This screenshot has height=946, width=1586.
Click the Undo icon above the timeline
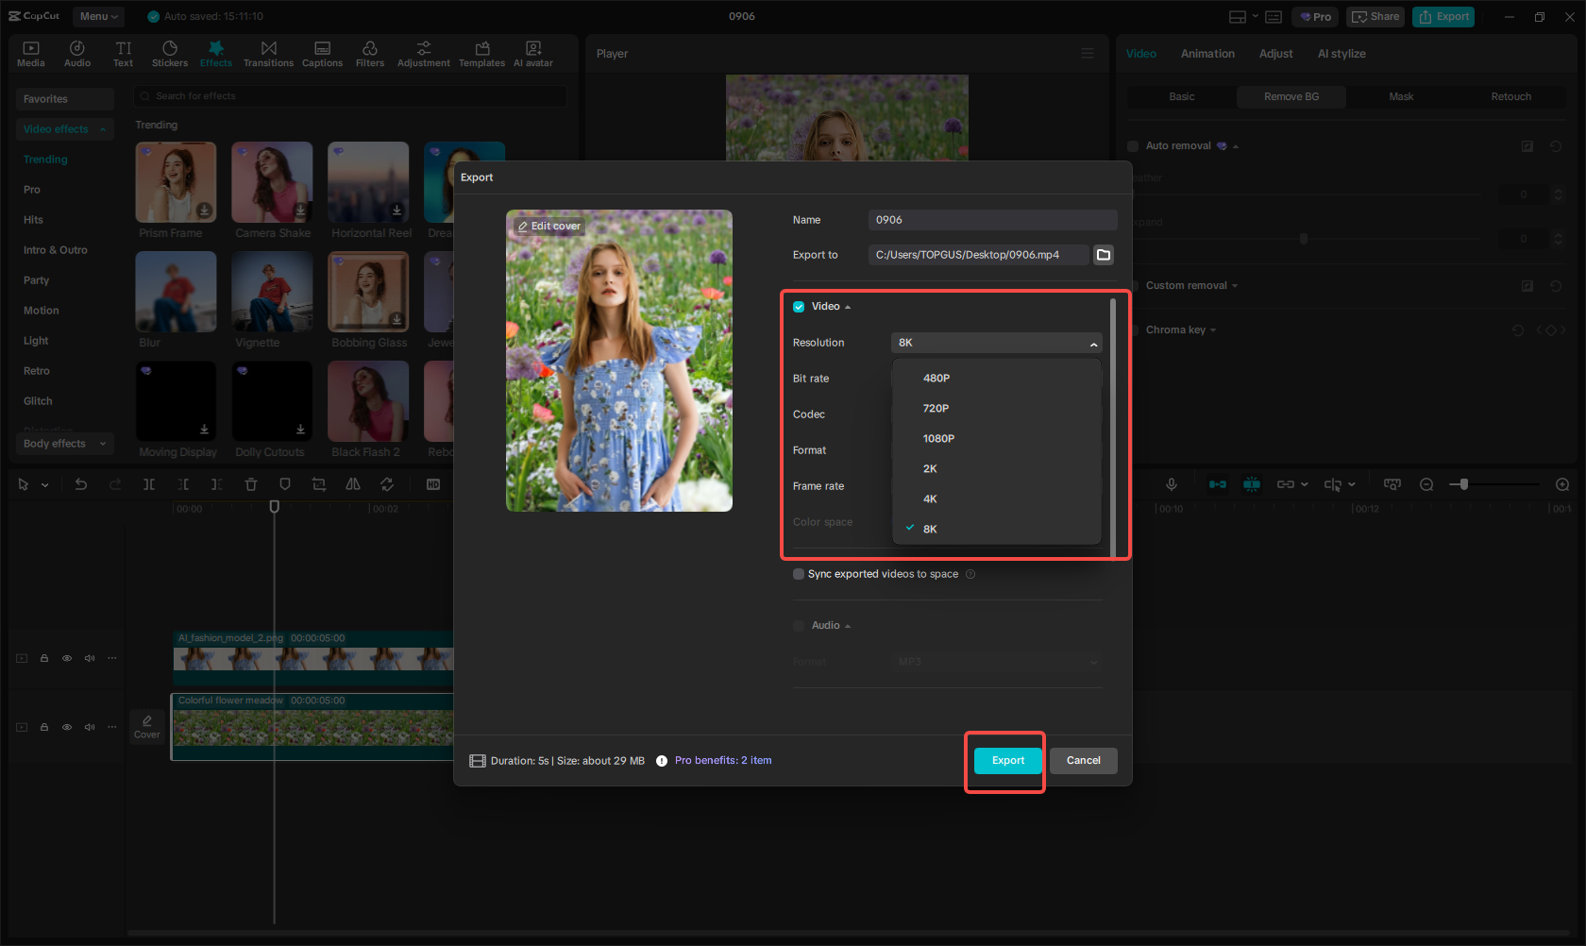click(80, 483)
